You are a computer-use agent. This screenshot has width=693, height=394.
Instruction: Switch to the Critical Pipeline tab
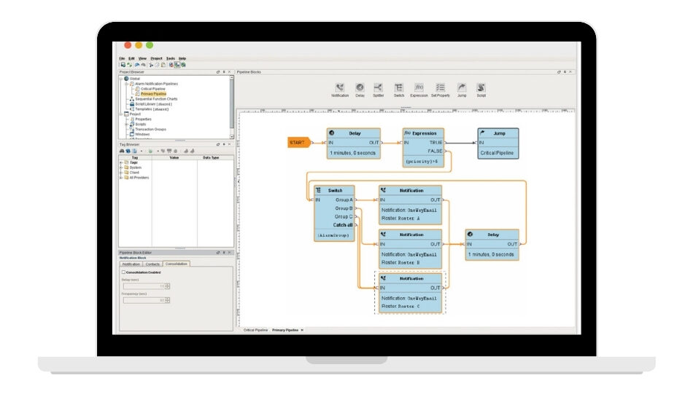[x=255, y=330]
